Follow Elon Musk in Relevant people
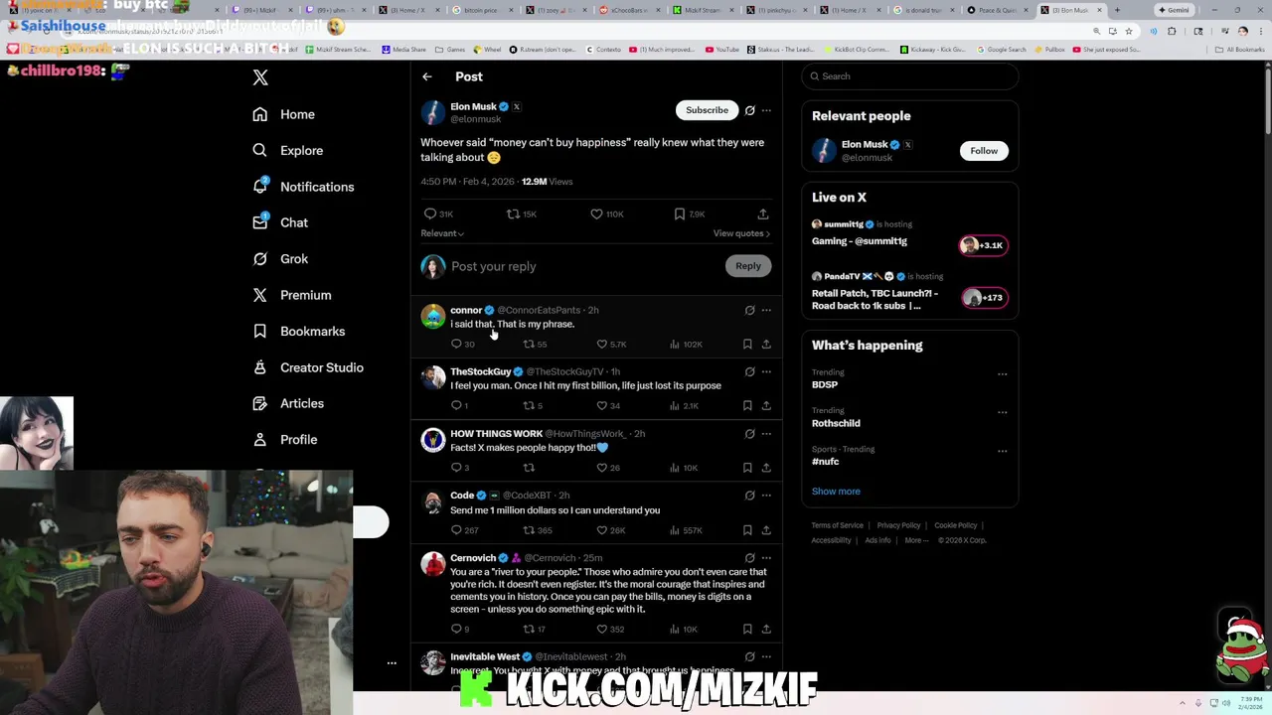Screen dimensions: 1272x715 [984, 151]
